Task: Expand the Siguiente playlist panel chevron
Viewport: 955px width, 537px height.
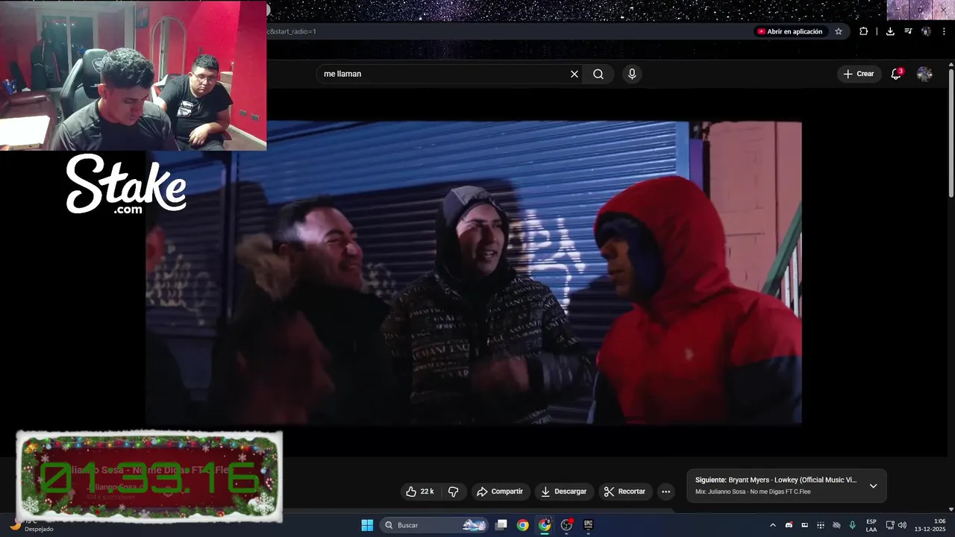Action: point(873,486)
